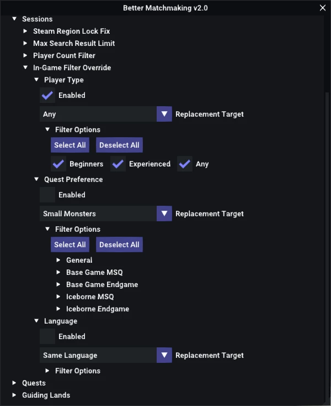Collapse the Sessions section arrow

pyautogui.click(x=14, y=19)
